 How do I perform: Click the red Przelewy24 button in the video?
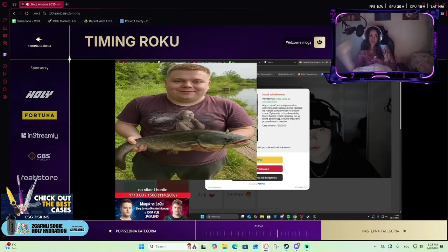[x=269, y=169]
